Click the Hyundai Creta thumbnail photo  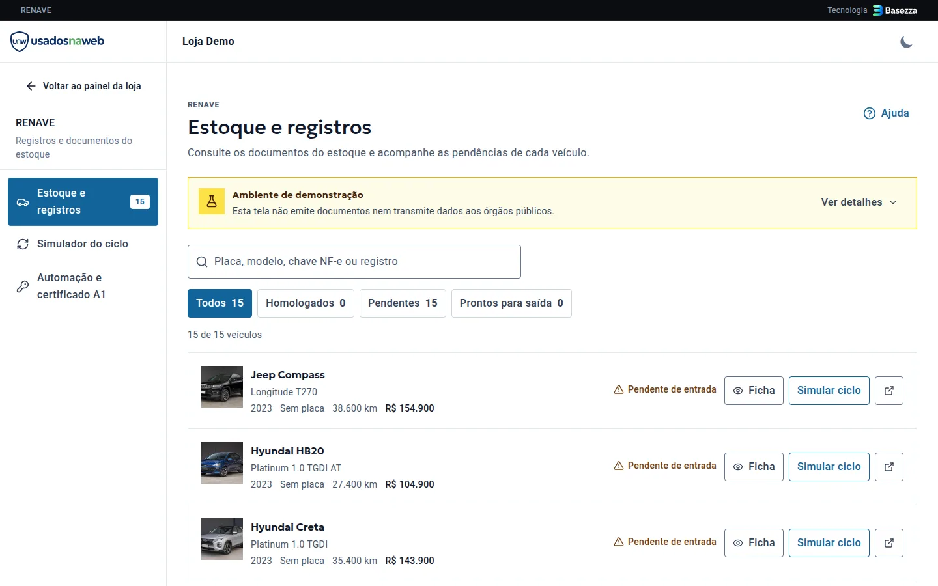222,539
